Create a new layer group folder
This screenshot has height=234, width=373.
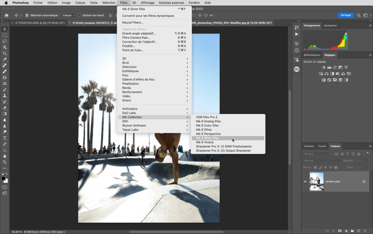click(x=352, y=231)
